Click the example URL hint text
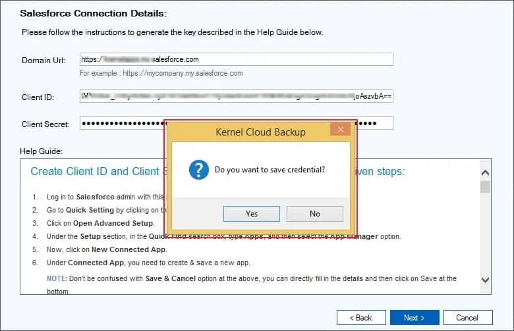Image resolution: width=514 pixels, height=331 pixels. [161, 73]
